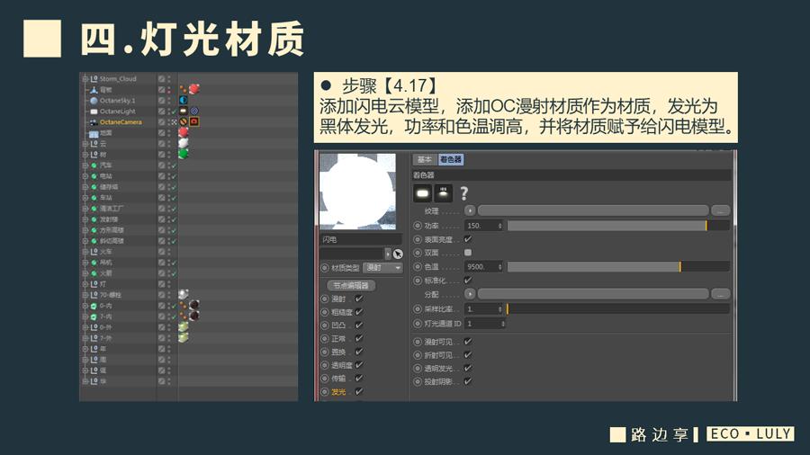The width and height of the screenshot is (810, 455).
Task: Click the dark material tag on 7-内
Action: tap(194, 316)
